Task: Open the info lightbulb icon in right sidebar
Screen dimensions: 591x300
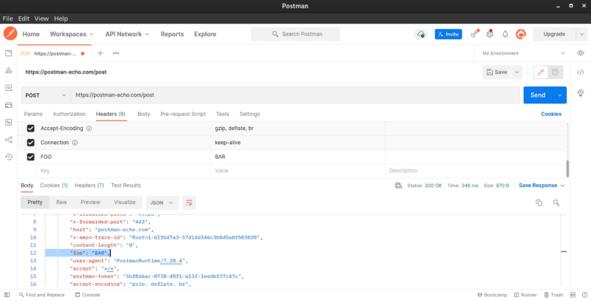Action: click(x=581, y=92)
